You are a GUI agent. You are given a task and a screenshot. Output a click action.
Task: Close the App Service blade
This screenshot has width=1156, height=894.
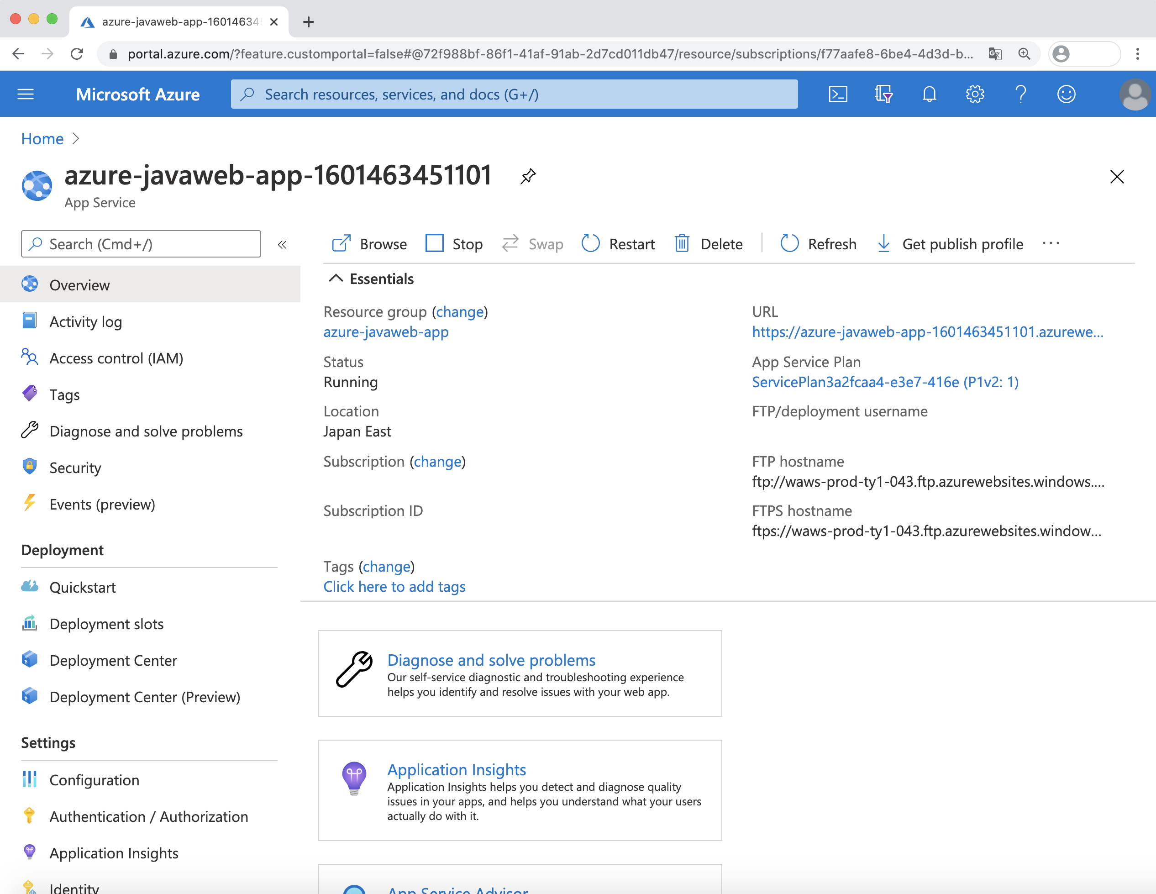(1116, 176)
